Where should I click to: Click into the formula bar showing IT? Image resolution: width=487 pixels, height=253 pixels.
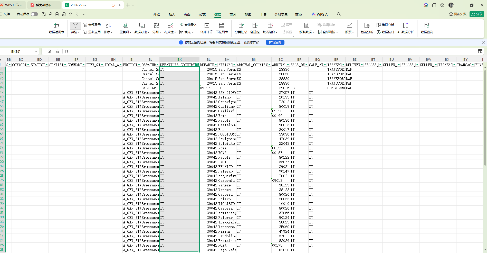point(257,51)
